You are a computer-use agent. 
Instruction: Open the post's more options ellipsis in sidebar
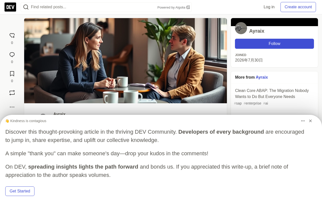[x=12, y=107]
